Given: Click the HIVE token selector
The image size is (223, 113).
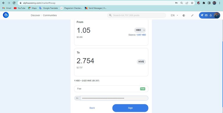Looking at the screenshot, I should (x=141, y=62).
